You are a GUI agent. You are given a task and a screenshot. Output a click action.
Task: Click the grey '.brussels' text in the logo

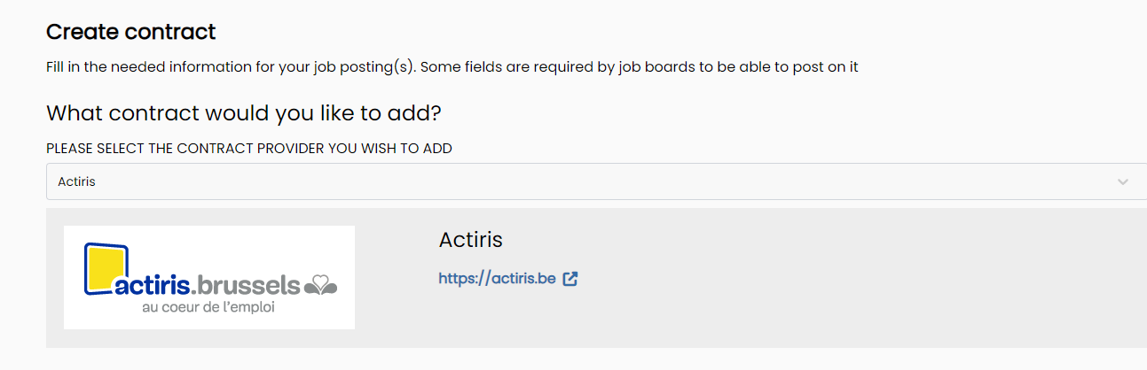point(247,285)
